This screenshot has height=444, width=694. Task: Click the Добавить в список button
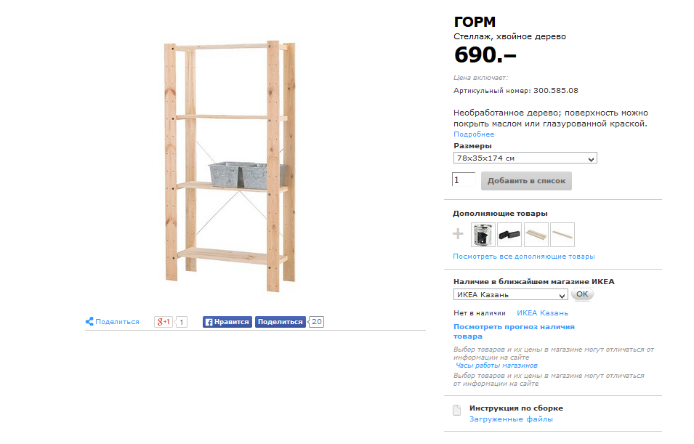point(526,181)
